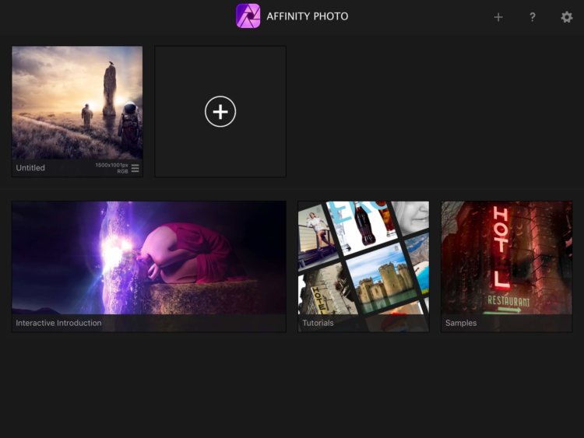Tap the plus icon in top bar
The height and width of the screenshot is (438, 584).
point(498,17)
